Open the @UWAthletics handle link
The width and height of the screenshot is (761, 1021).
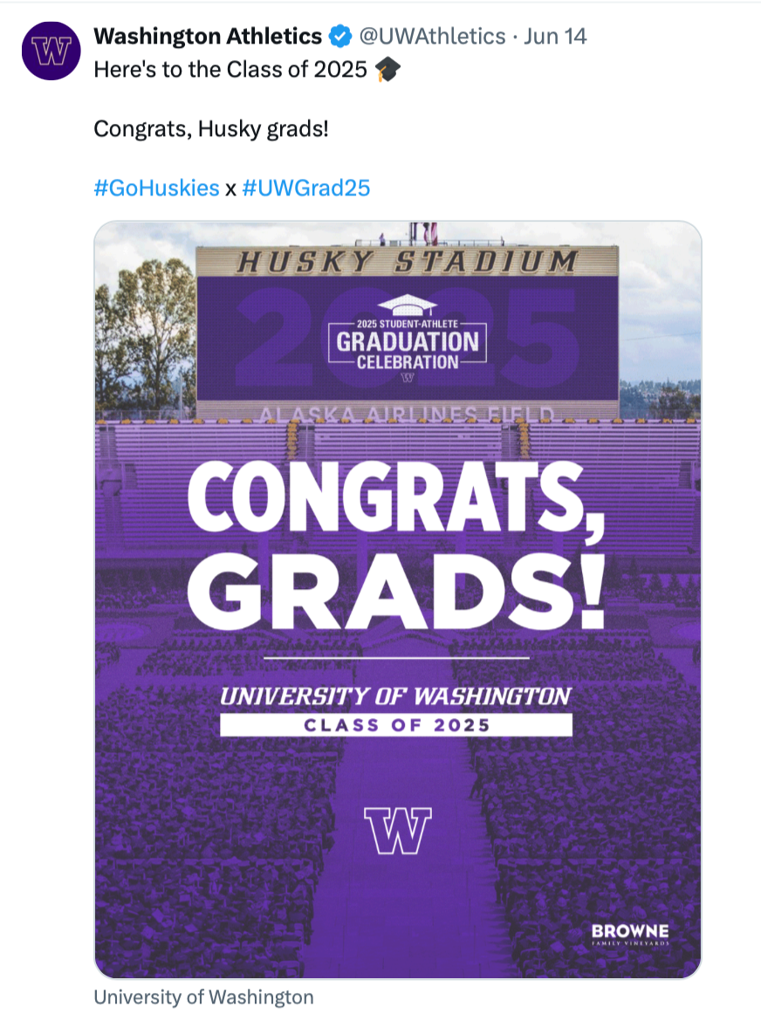pos(432,37)
